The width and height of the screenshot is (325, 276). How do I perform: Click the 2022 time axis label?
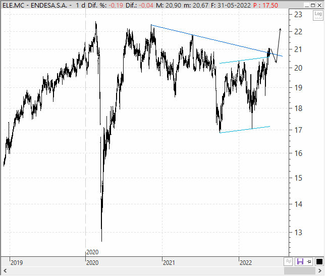[x=246, y=263]
